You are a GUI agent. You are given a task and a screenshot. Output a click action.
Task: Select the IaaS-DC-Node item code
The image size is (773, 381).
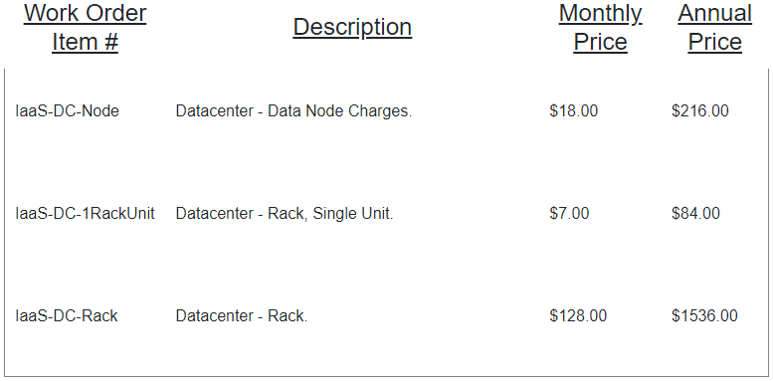[x=67, y=111]
